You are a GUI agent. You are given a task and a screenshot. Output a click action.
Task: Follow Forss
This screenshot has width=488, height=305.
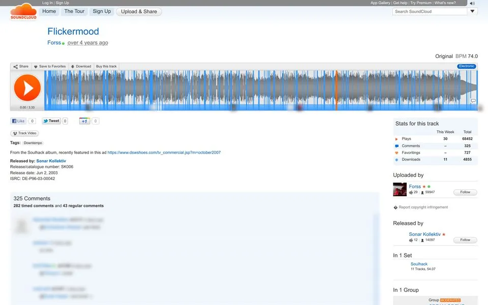(465, 192)
